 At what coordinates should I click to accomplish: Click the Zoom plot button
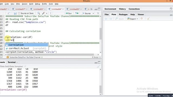click(x=119, y=19)
